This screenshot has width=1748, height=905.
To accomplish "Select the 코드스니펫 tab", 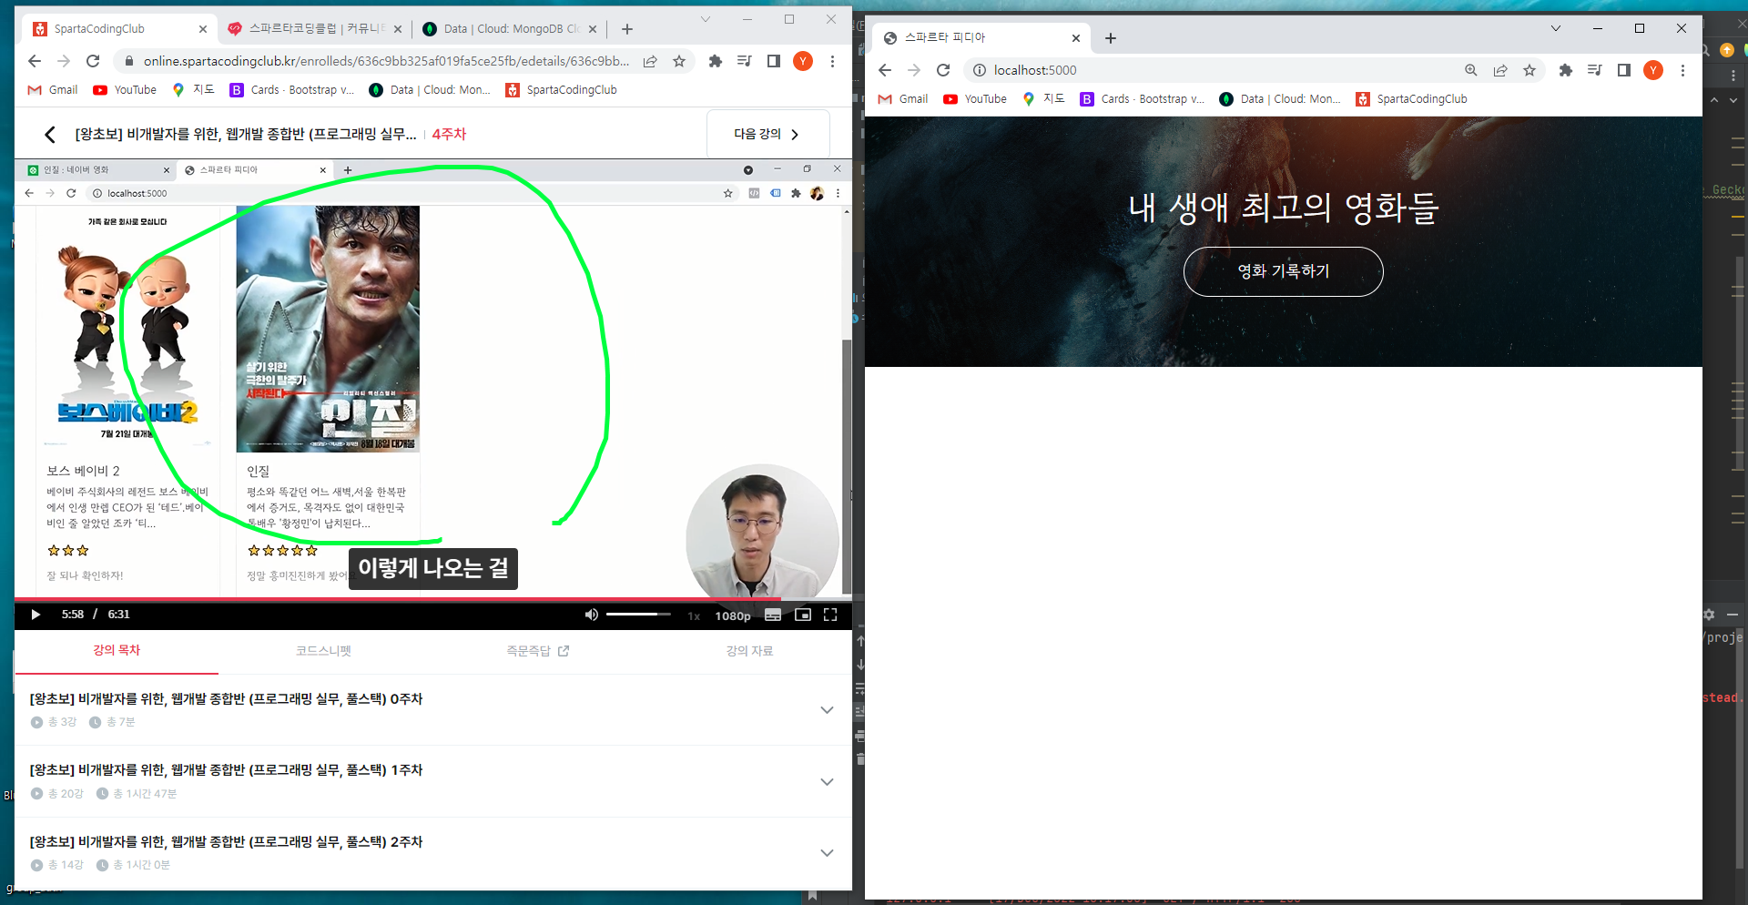I will pos(323,650).
